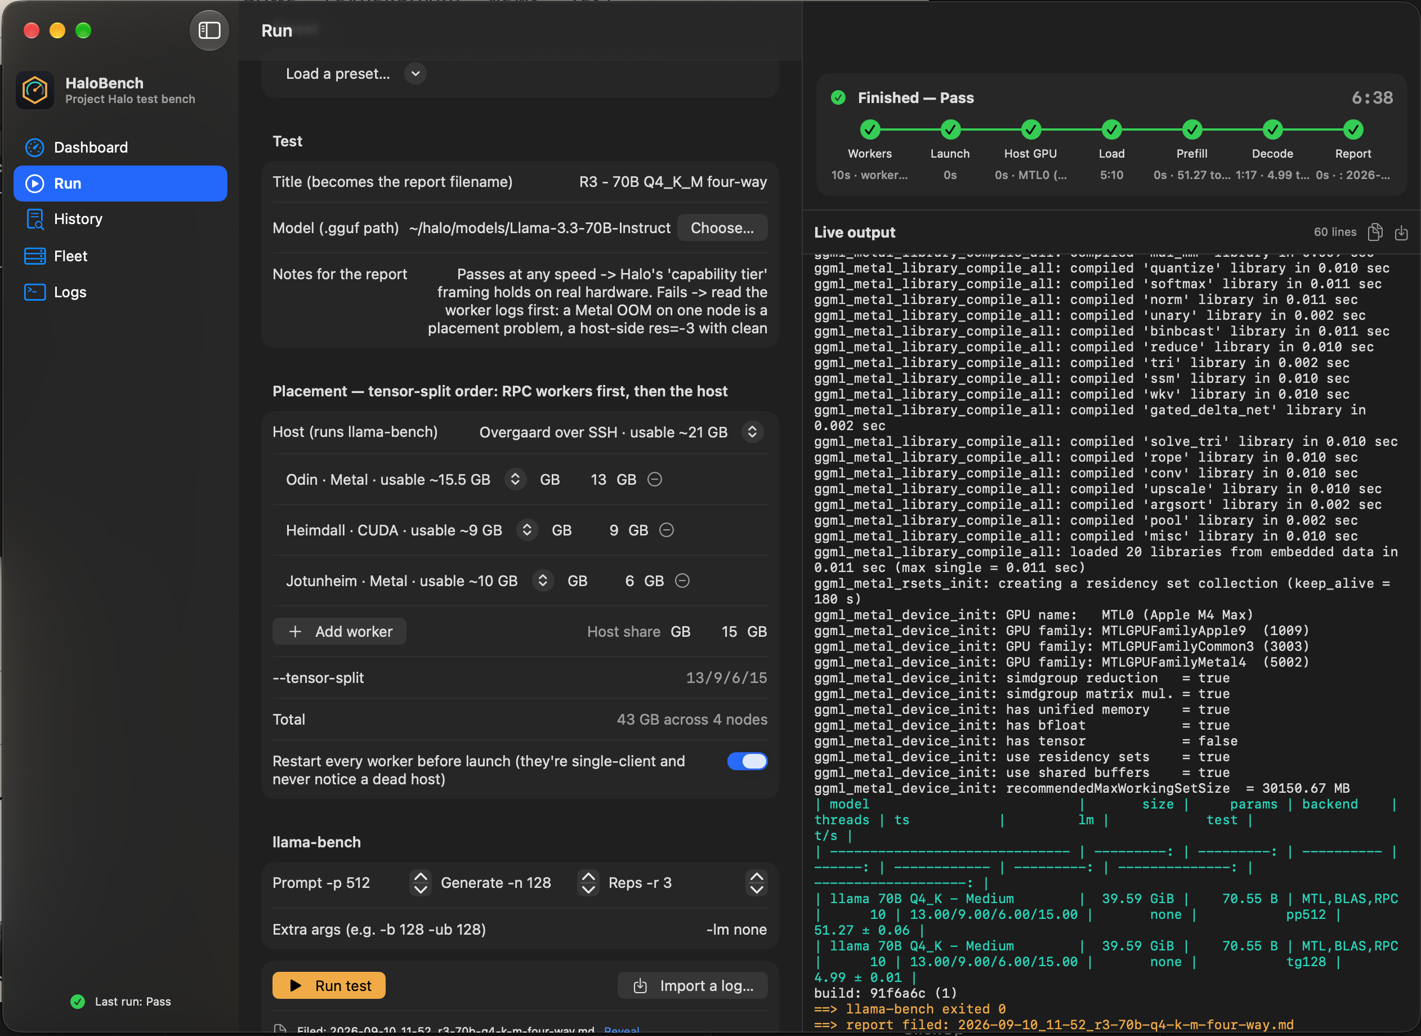The height and width of the screenshot is (1036, 1421).
Task: Click the Import a log... button
Action: pyautogui.click(x=692, y=986)
